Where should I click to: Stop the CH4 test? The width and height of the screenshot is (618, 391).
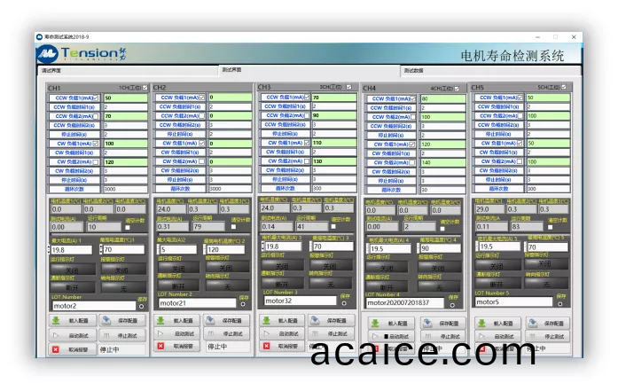(443, 336)
